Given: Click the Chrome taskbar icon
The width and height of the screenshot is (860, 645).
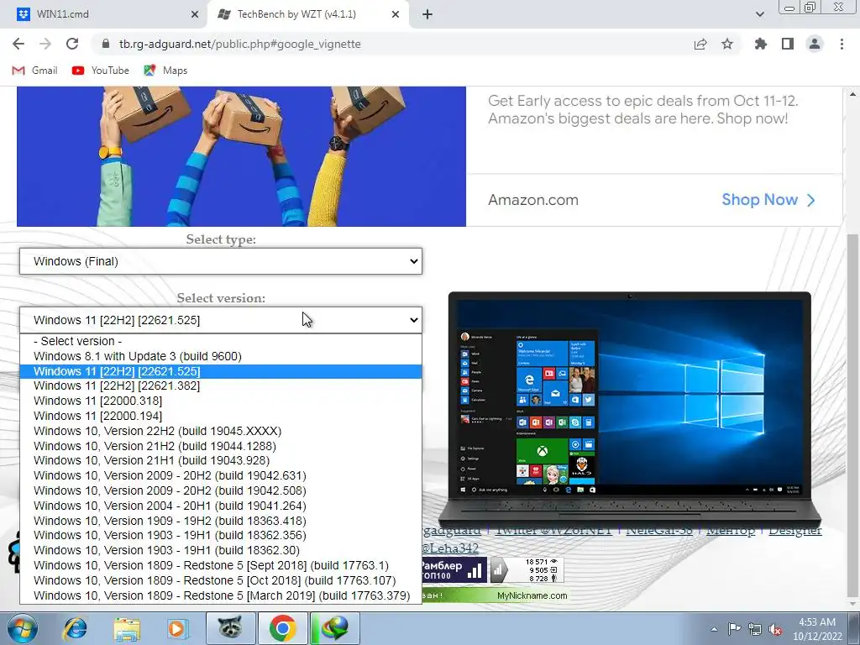Looking at the screenshot, I should (x=282, y=628).
